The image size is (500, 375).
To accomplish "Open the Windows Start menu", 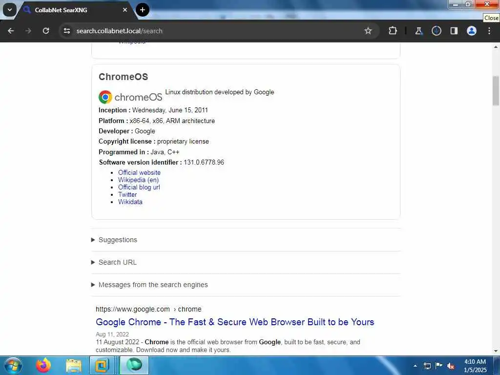I will pos(13,365).
